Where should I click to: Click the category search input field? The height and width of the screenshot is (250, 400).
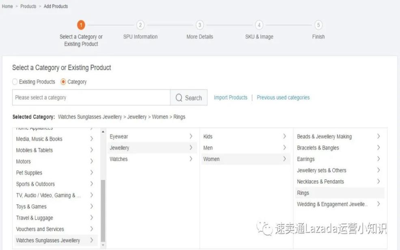91,98
